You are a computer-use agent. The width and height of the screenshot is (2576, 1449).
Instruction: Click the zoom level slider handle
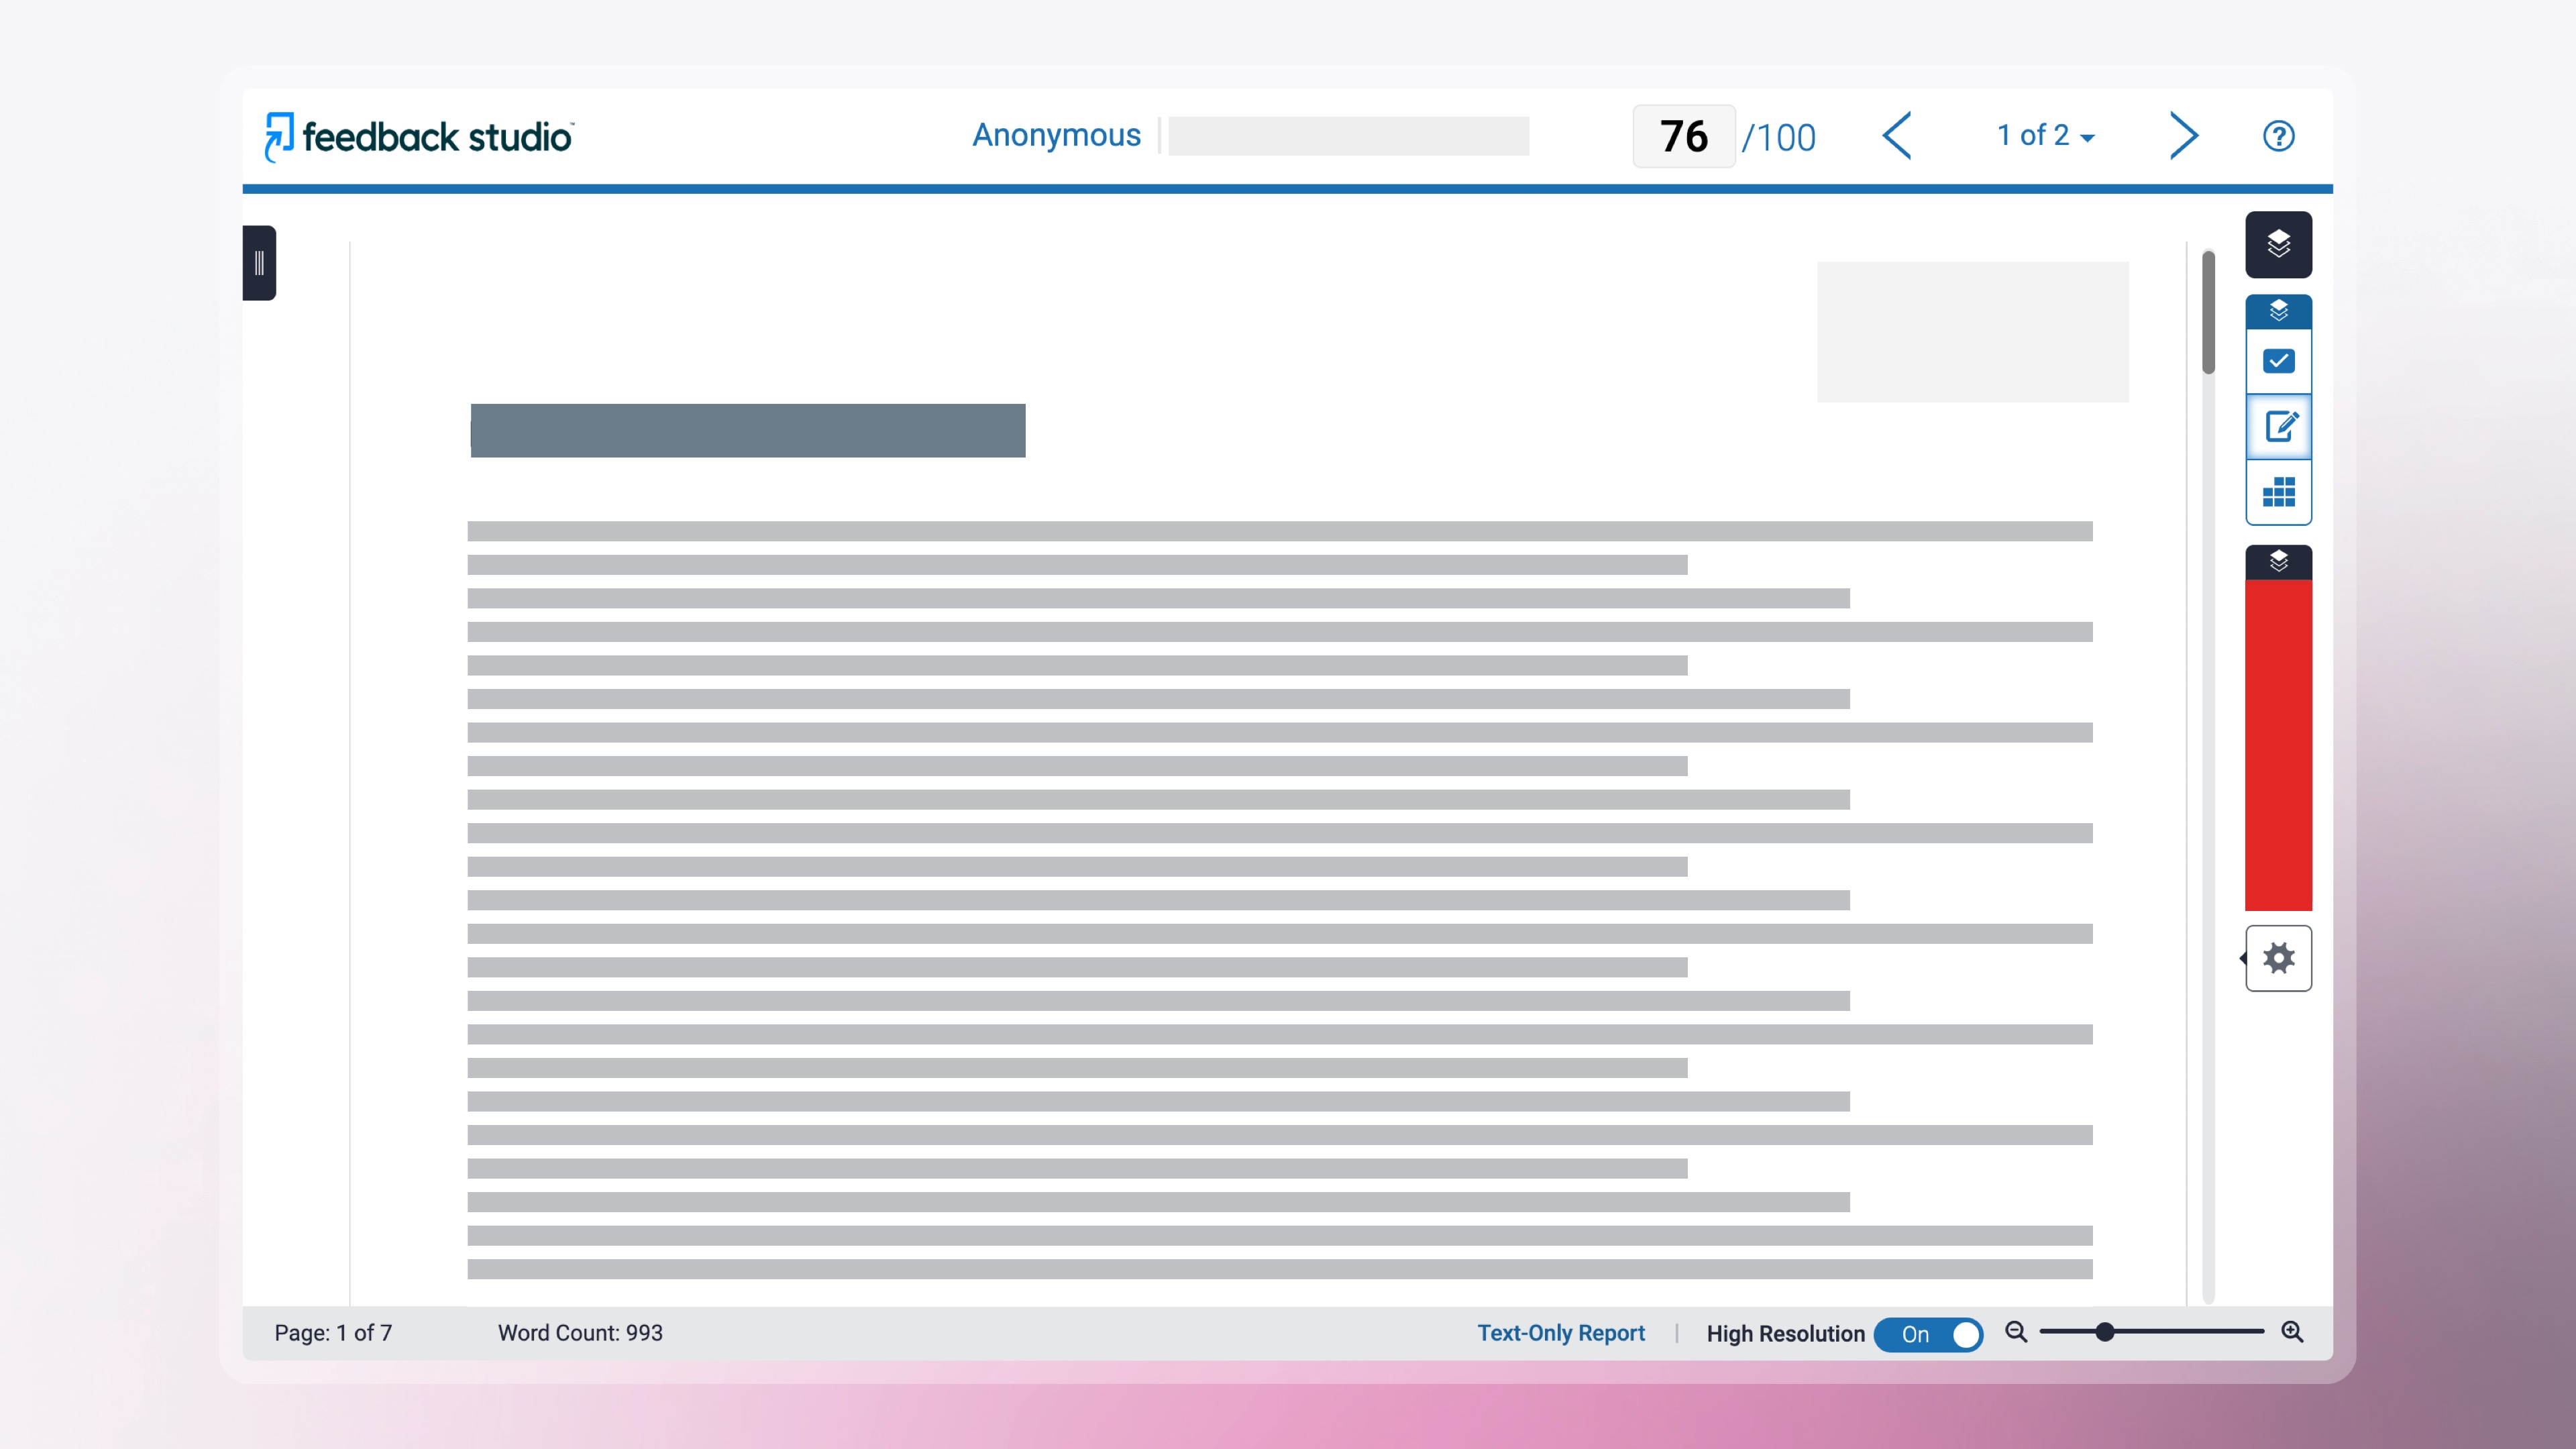pos(2105,1332)
